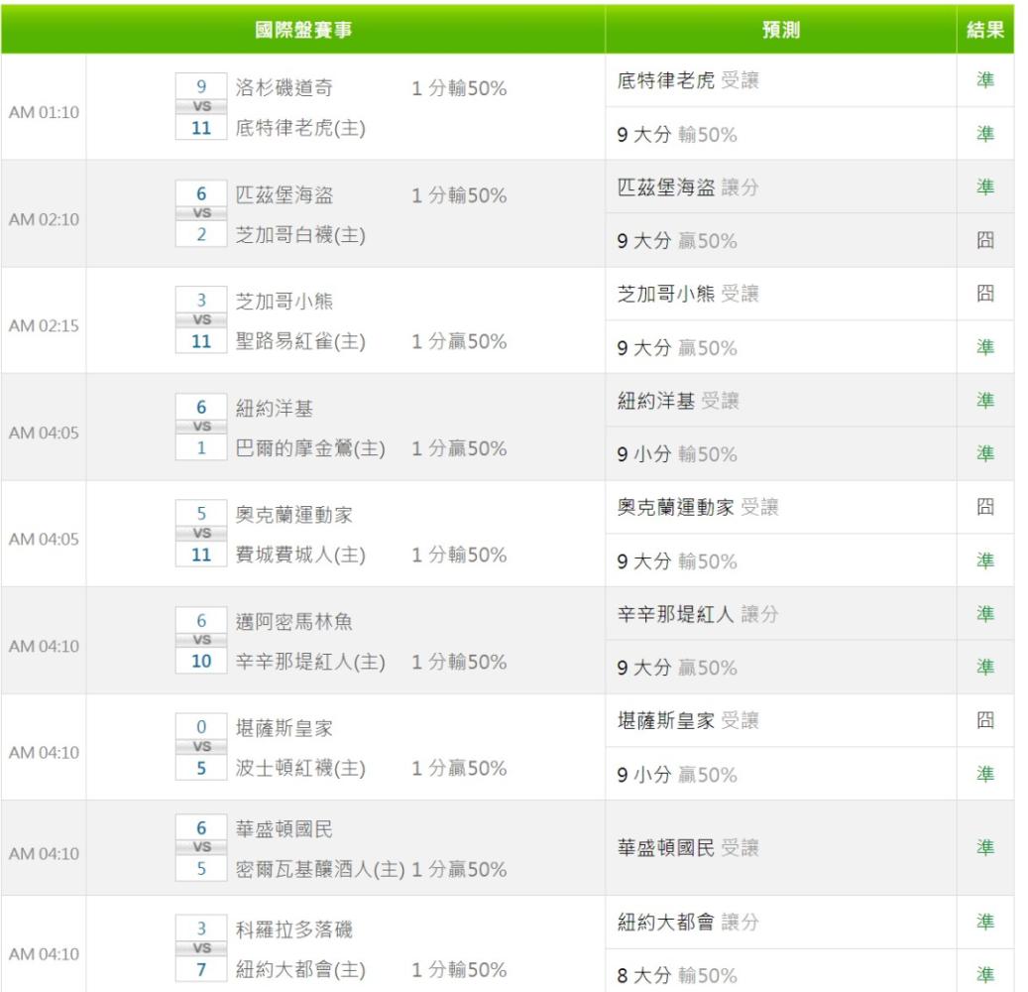Screen dimensions: 1028x992
Task: Click prediction 匹茲堡海盜 讓分
Action: (688, 186)
